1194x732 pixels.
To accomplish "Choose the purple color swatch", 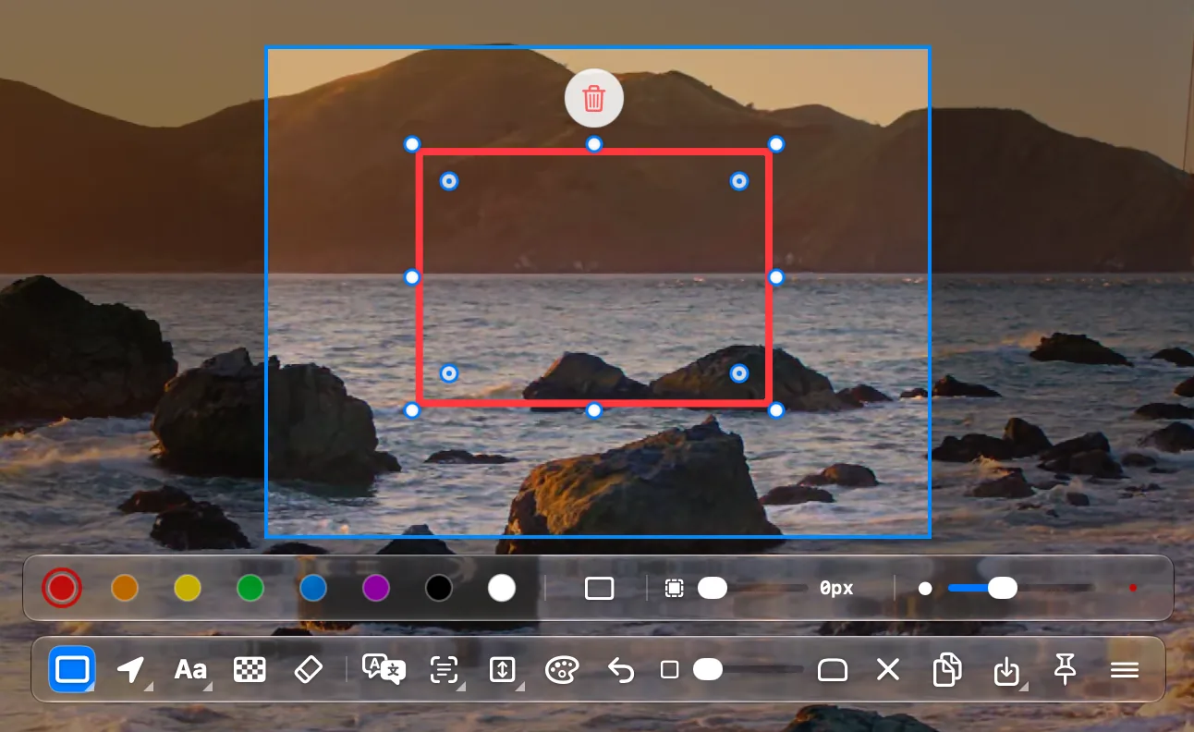I will point(376,588).
